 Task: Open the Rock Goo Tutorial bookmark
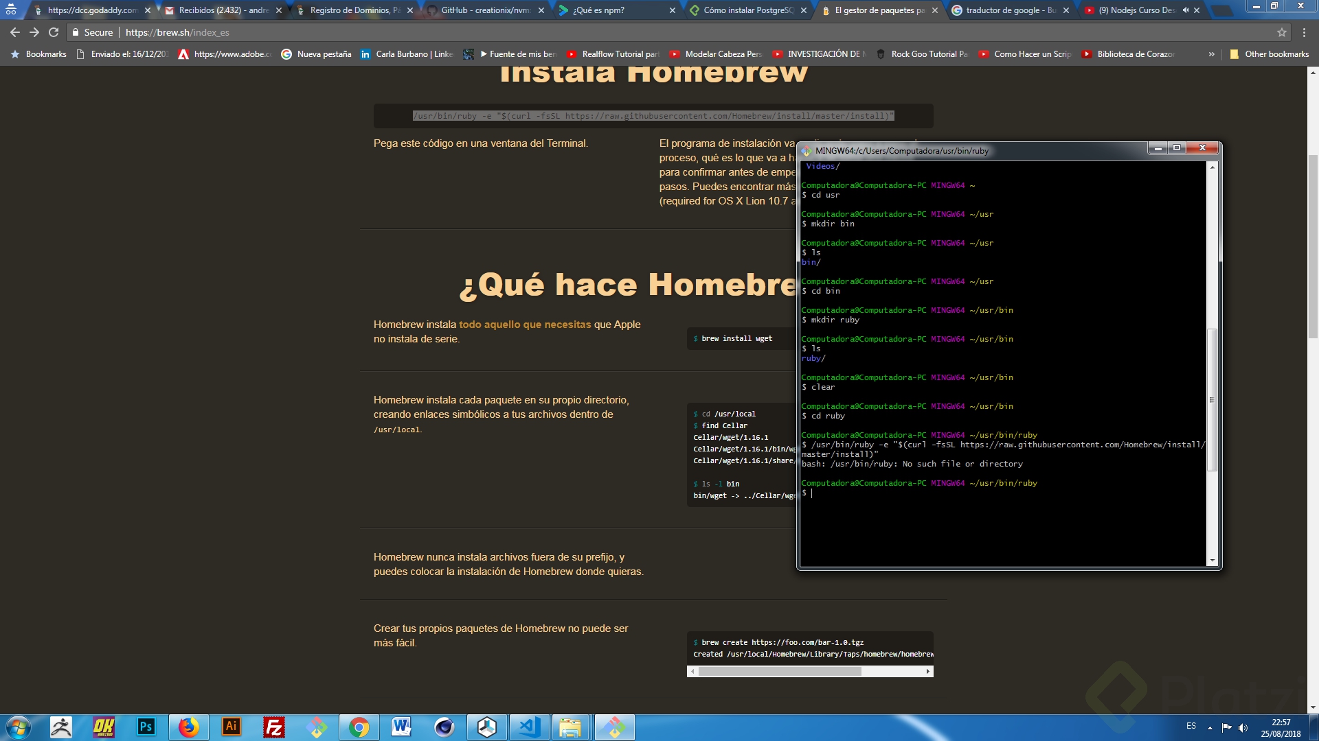click(922, 54)
